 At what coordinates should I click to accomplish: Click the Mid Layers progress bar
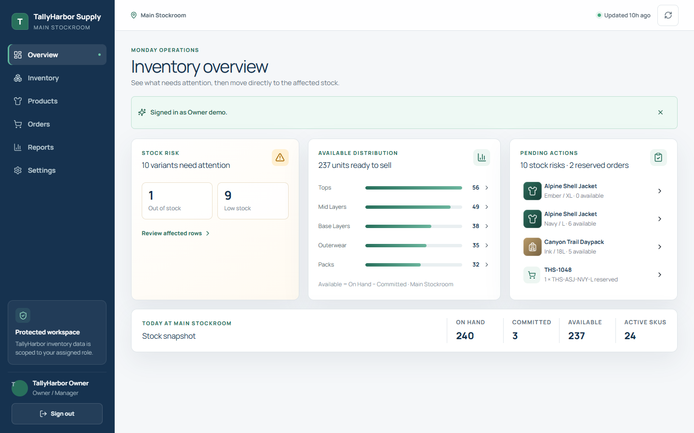click(x=414, y=207)
